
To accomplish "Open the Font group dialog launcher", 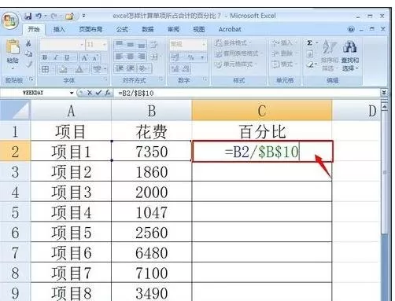I will [105, 79].
